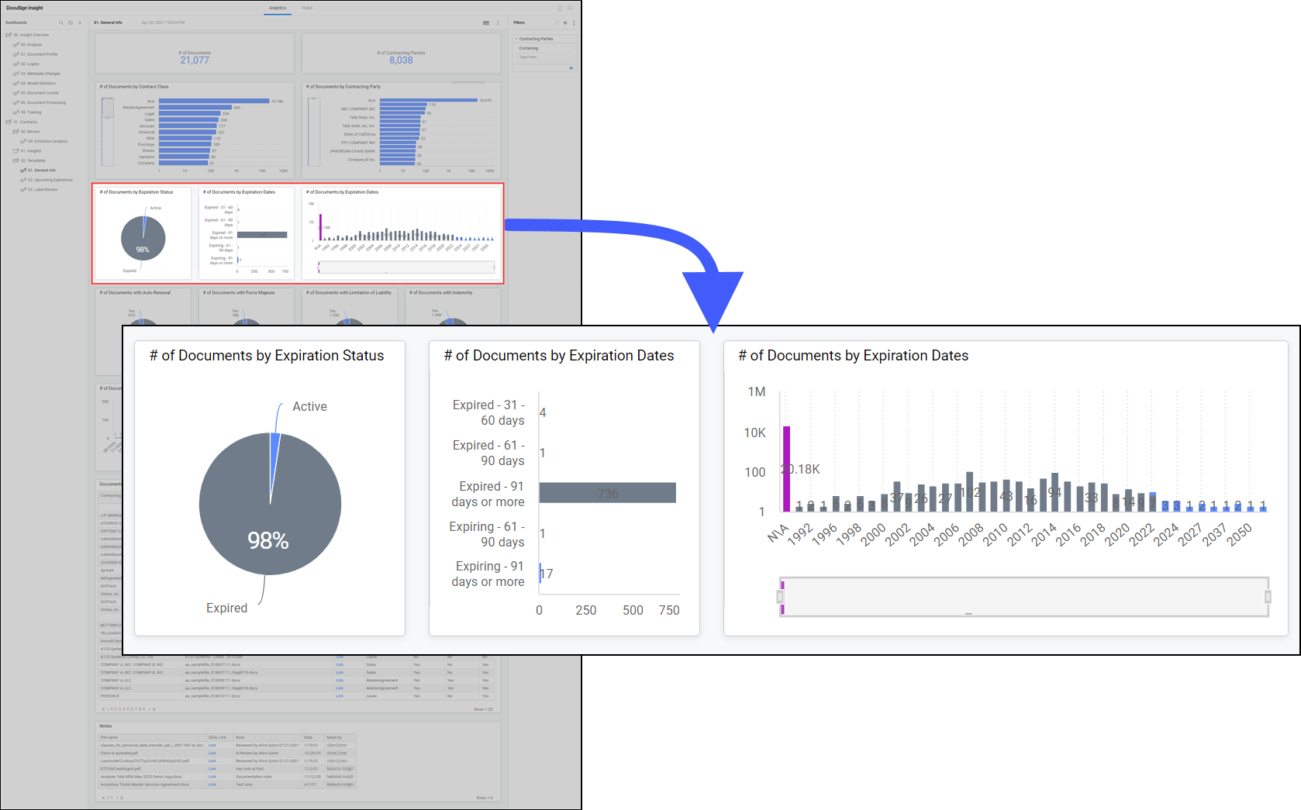Click the purple N\A bar in zoomed chart

point(786,468)
